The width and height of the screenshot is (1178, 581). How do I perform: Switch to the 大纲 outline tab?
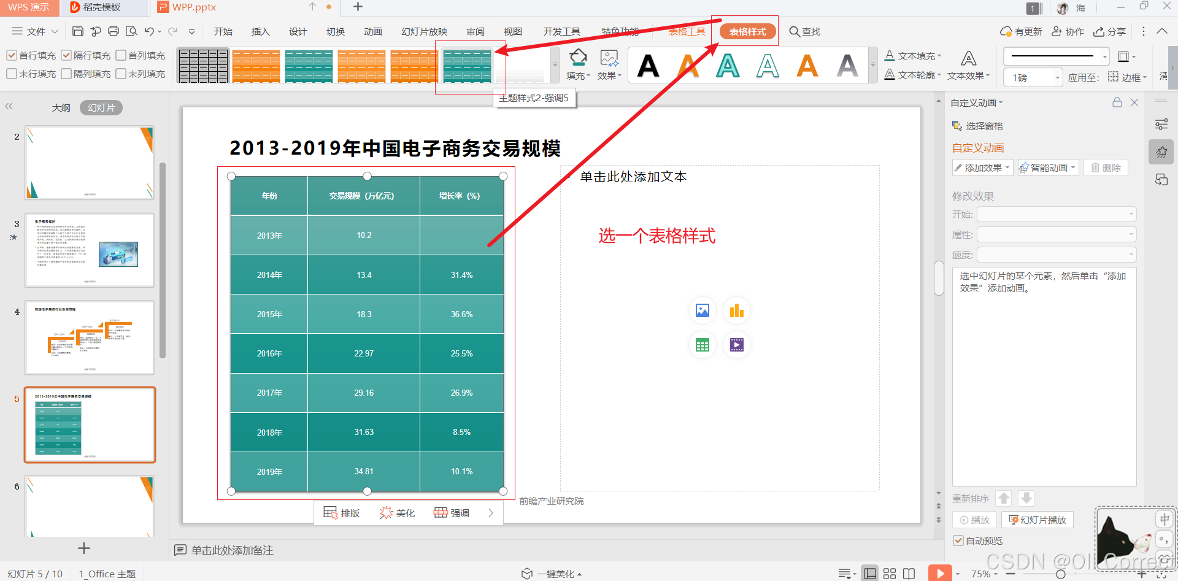[61, 107]
